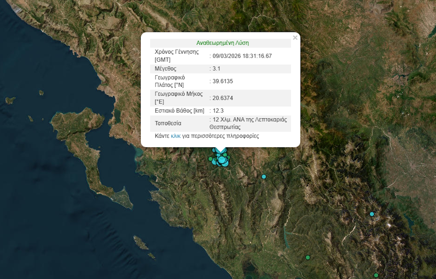Click the small green dot below the cluster
The image size is (436, 279).
point(222,165)
